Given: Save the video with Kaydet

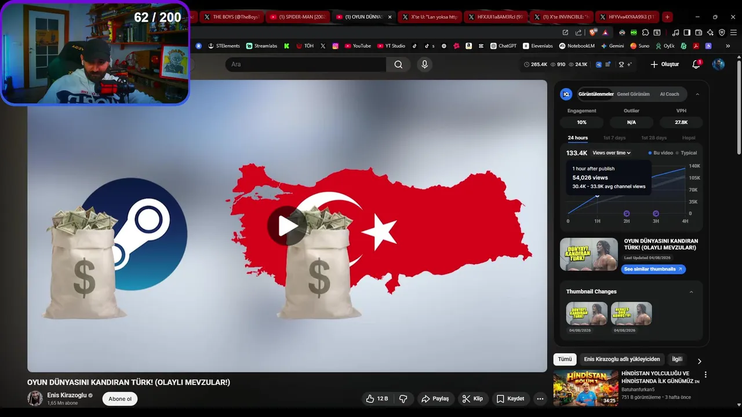Looking at the screenshot, I should (510, 398).
